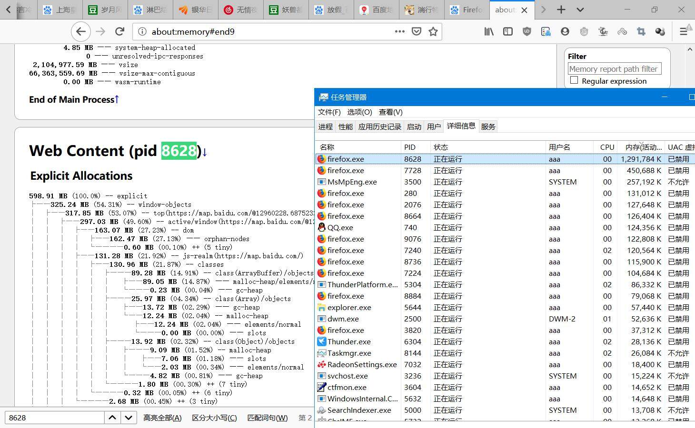
Task: Open 选项(O) menu in Task Manager
Action: pos(359,112)
